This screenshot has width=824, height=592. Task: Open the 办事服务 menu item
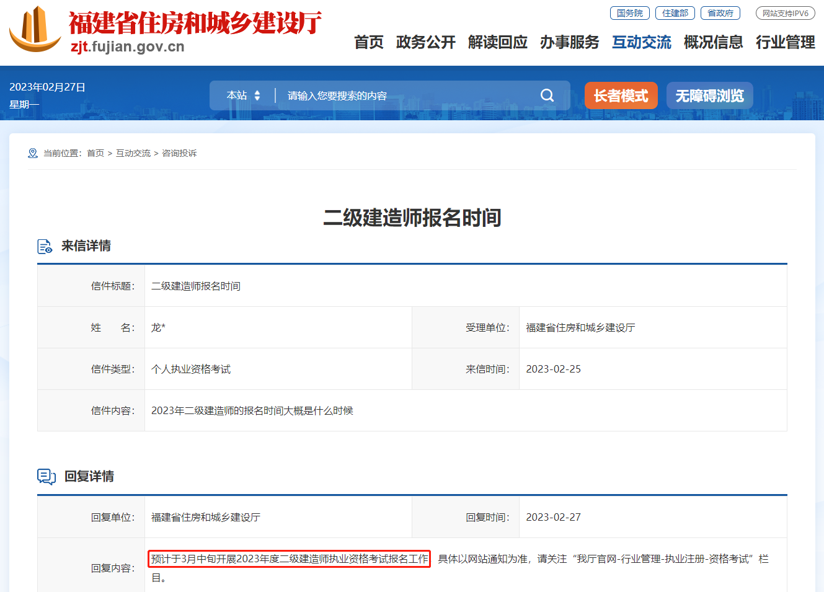pos(569,42)
